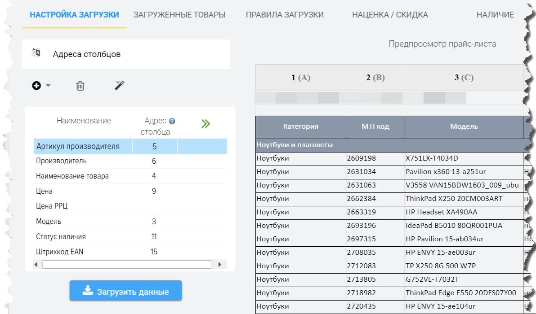The image size is (536, 314).
Task: Click the Штрихкод EAN row
Action: coord(60,252)
